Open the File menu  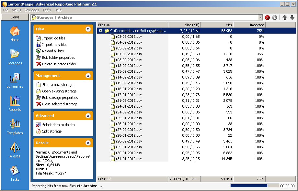click(x=6, y=10)
